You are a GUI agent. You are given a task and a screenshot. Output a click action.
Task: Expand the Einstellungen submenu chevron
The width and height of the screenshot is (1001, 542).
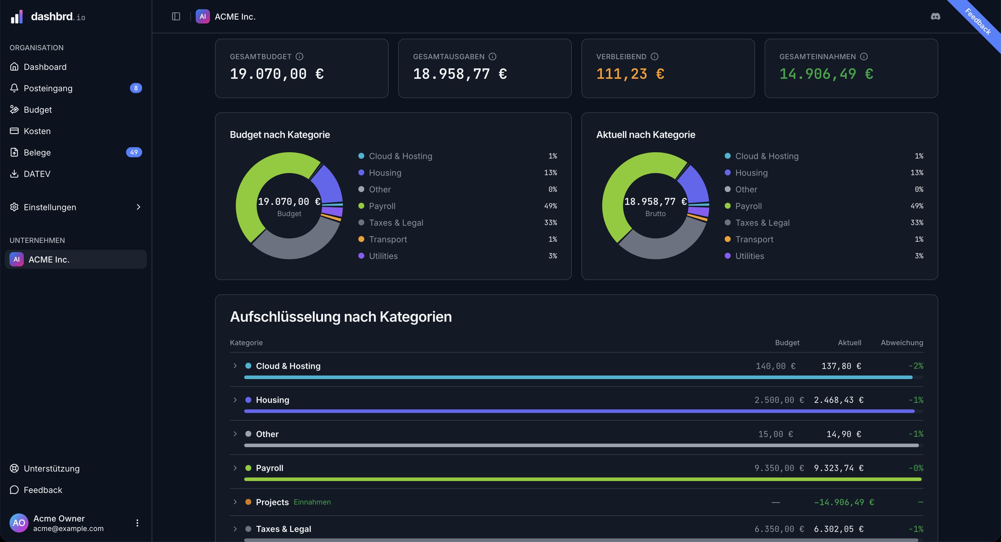[138, 207]
